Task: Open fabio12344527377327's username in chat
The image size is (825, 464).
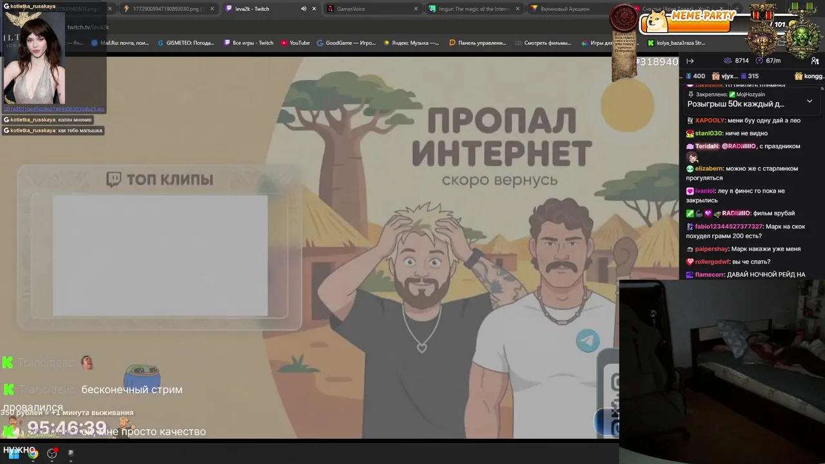Action: click(x=728, y=227)
